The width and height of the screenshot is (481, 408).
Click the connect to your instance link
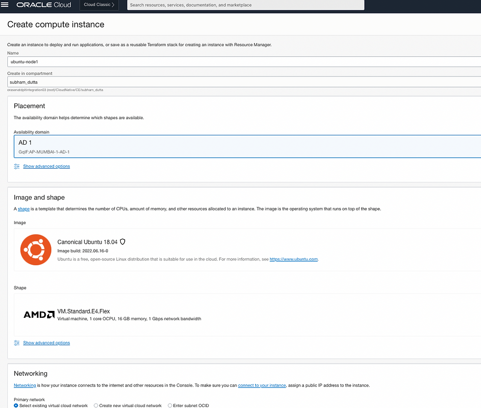pyautogui.click(x=262, y=385)
